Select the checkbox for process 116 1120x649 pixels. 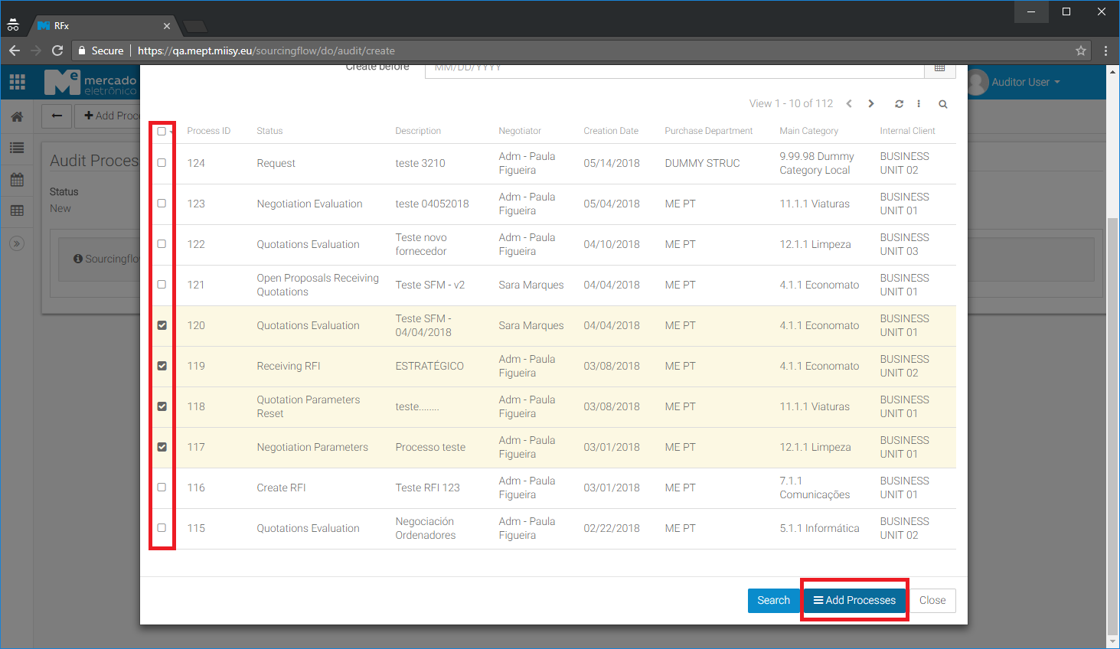click(162, 488)
